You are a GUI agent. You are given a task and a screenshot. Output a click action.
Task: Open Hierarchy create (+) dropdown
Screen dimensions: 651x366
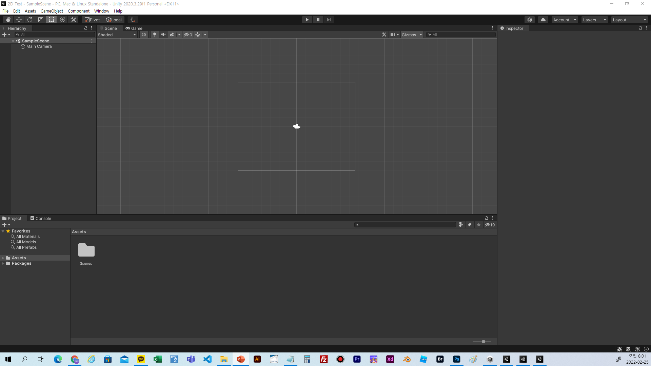pos(6,35)
